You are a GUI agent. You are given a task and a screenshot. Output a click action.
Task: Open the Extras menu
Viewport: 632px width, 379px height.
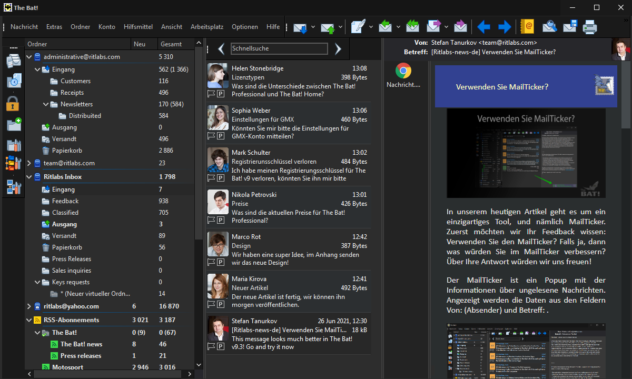point(54,27)
